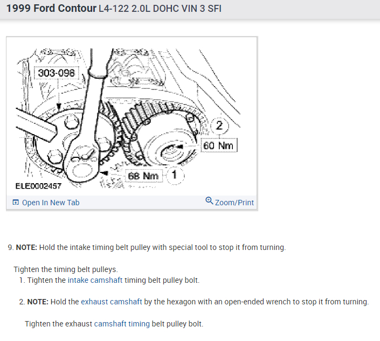Click the 'Tighten the timing belt pulleys' line

pos(66,269)
